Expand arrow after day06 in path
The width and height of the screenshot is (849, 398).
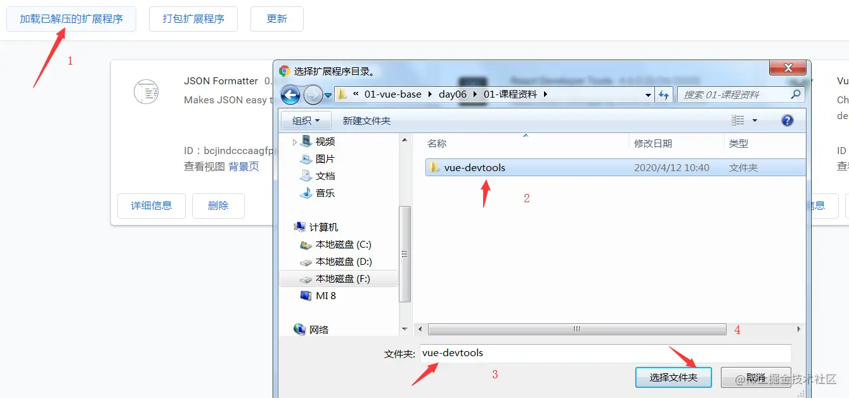pos(475,94)
